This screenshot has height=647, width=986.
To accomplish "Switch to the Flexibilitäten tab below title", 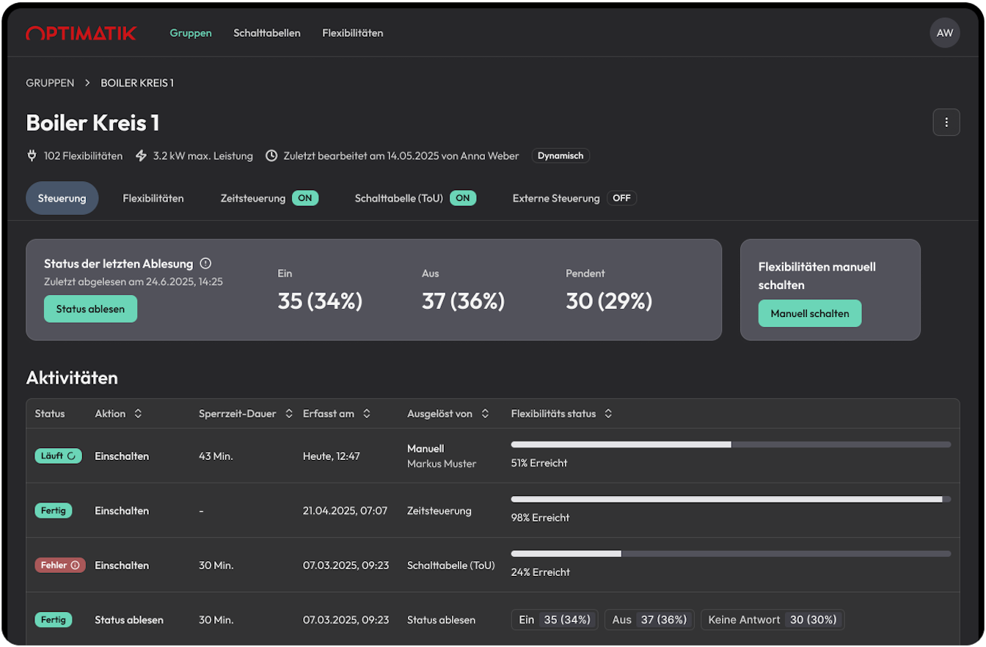I will coord(153,198).
